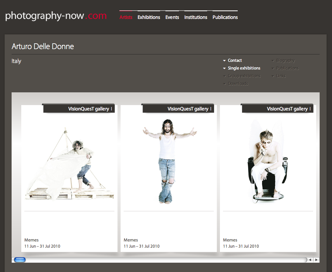Open the artist Biography link

285,61
